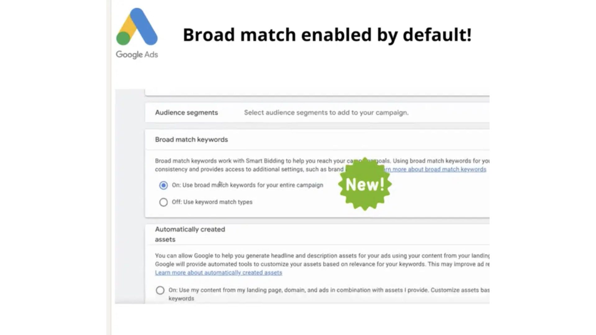Select the On broad match radio button
This screenshot has height=335, width=596.
point(164,185)
